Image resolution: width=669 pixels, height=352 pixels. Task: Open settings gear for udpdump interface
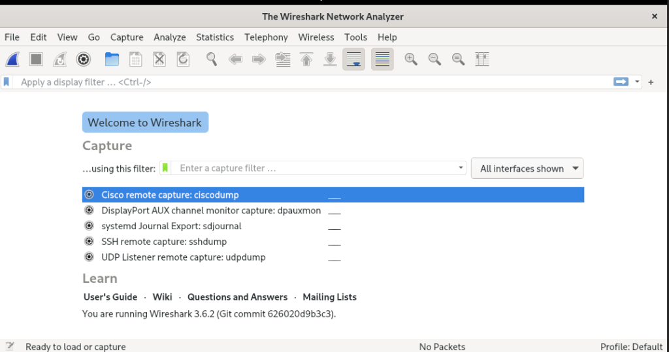coord(89,257)
